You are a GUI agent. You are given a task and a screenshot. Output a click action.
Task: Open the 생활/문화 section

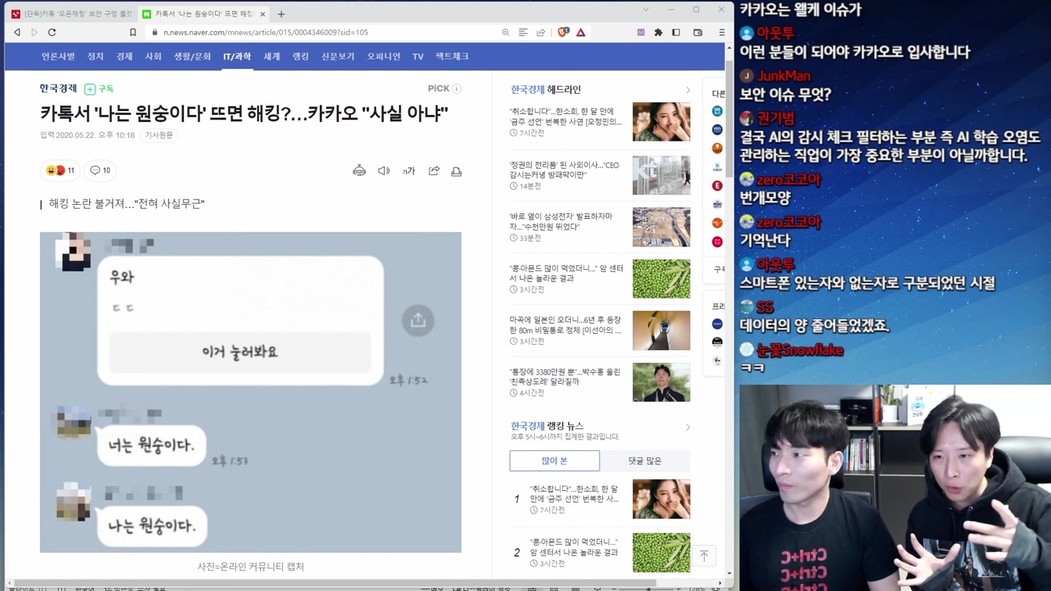(x=192, y=57)
